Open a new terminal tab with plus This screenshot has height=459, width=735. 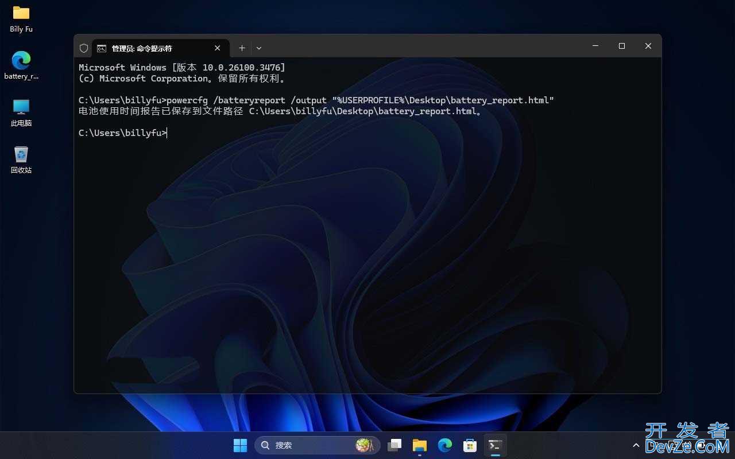242,48
